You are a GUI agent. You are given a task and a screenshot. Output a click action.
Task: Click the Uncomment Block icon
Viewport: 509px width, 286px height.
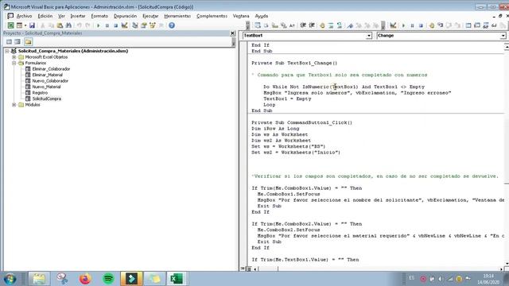[x=340, y=25]
